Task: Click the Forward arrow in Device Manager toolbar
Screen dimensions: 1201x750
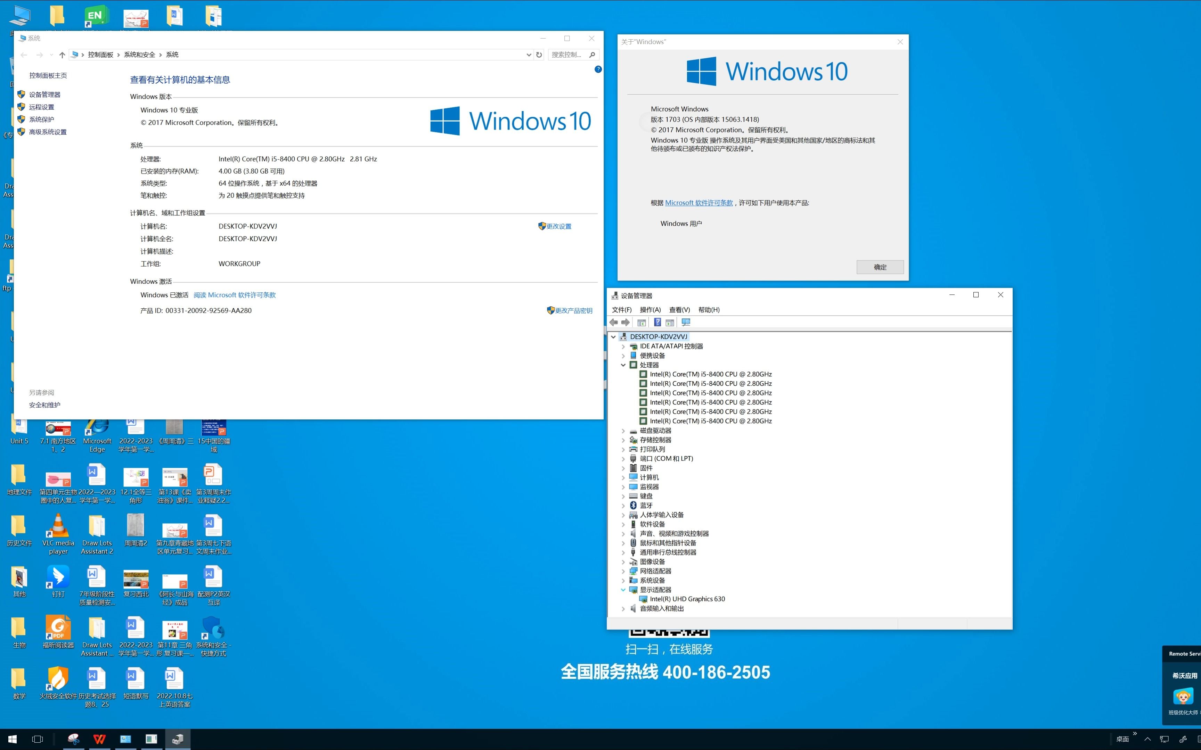Action: [x=625, y=323]
